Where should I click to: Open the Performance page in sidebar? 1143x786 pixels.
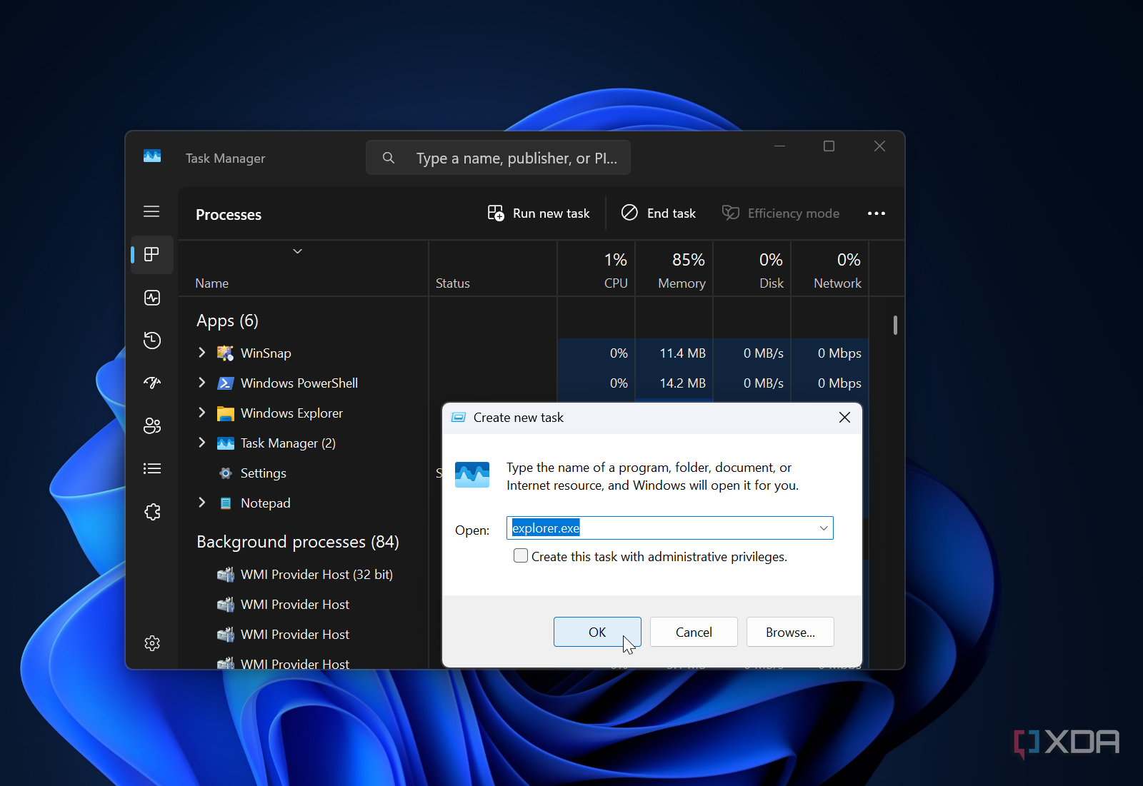152,298
